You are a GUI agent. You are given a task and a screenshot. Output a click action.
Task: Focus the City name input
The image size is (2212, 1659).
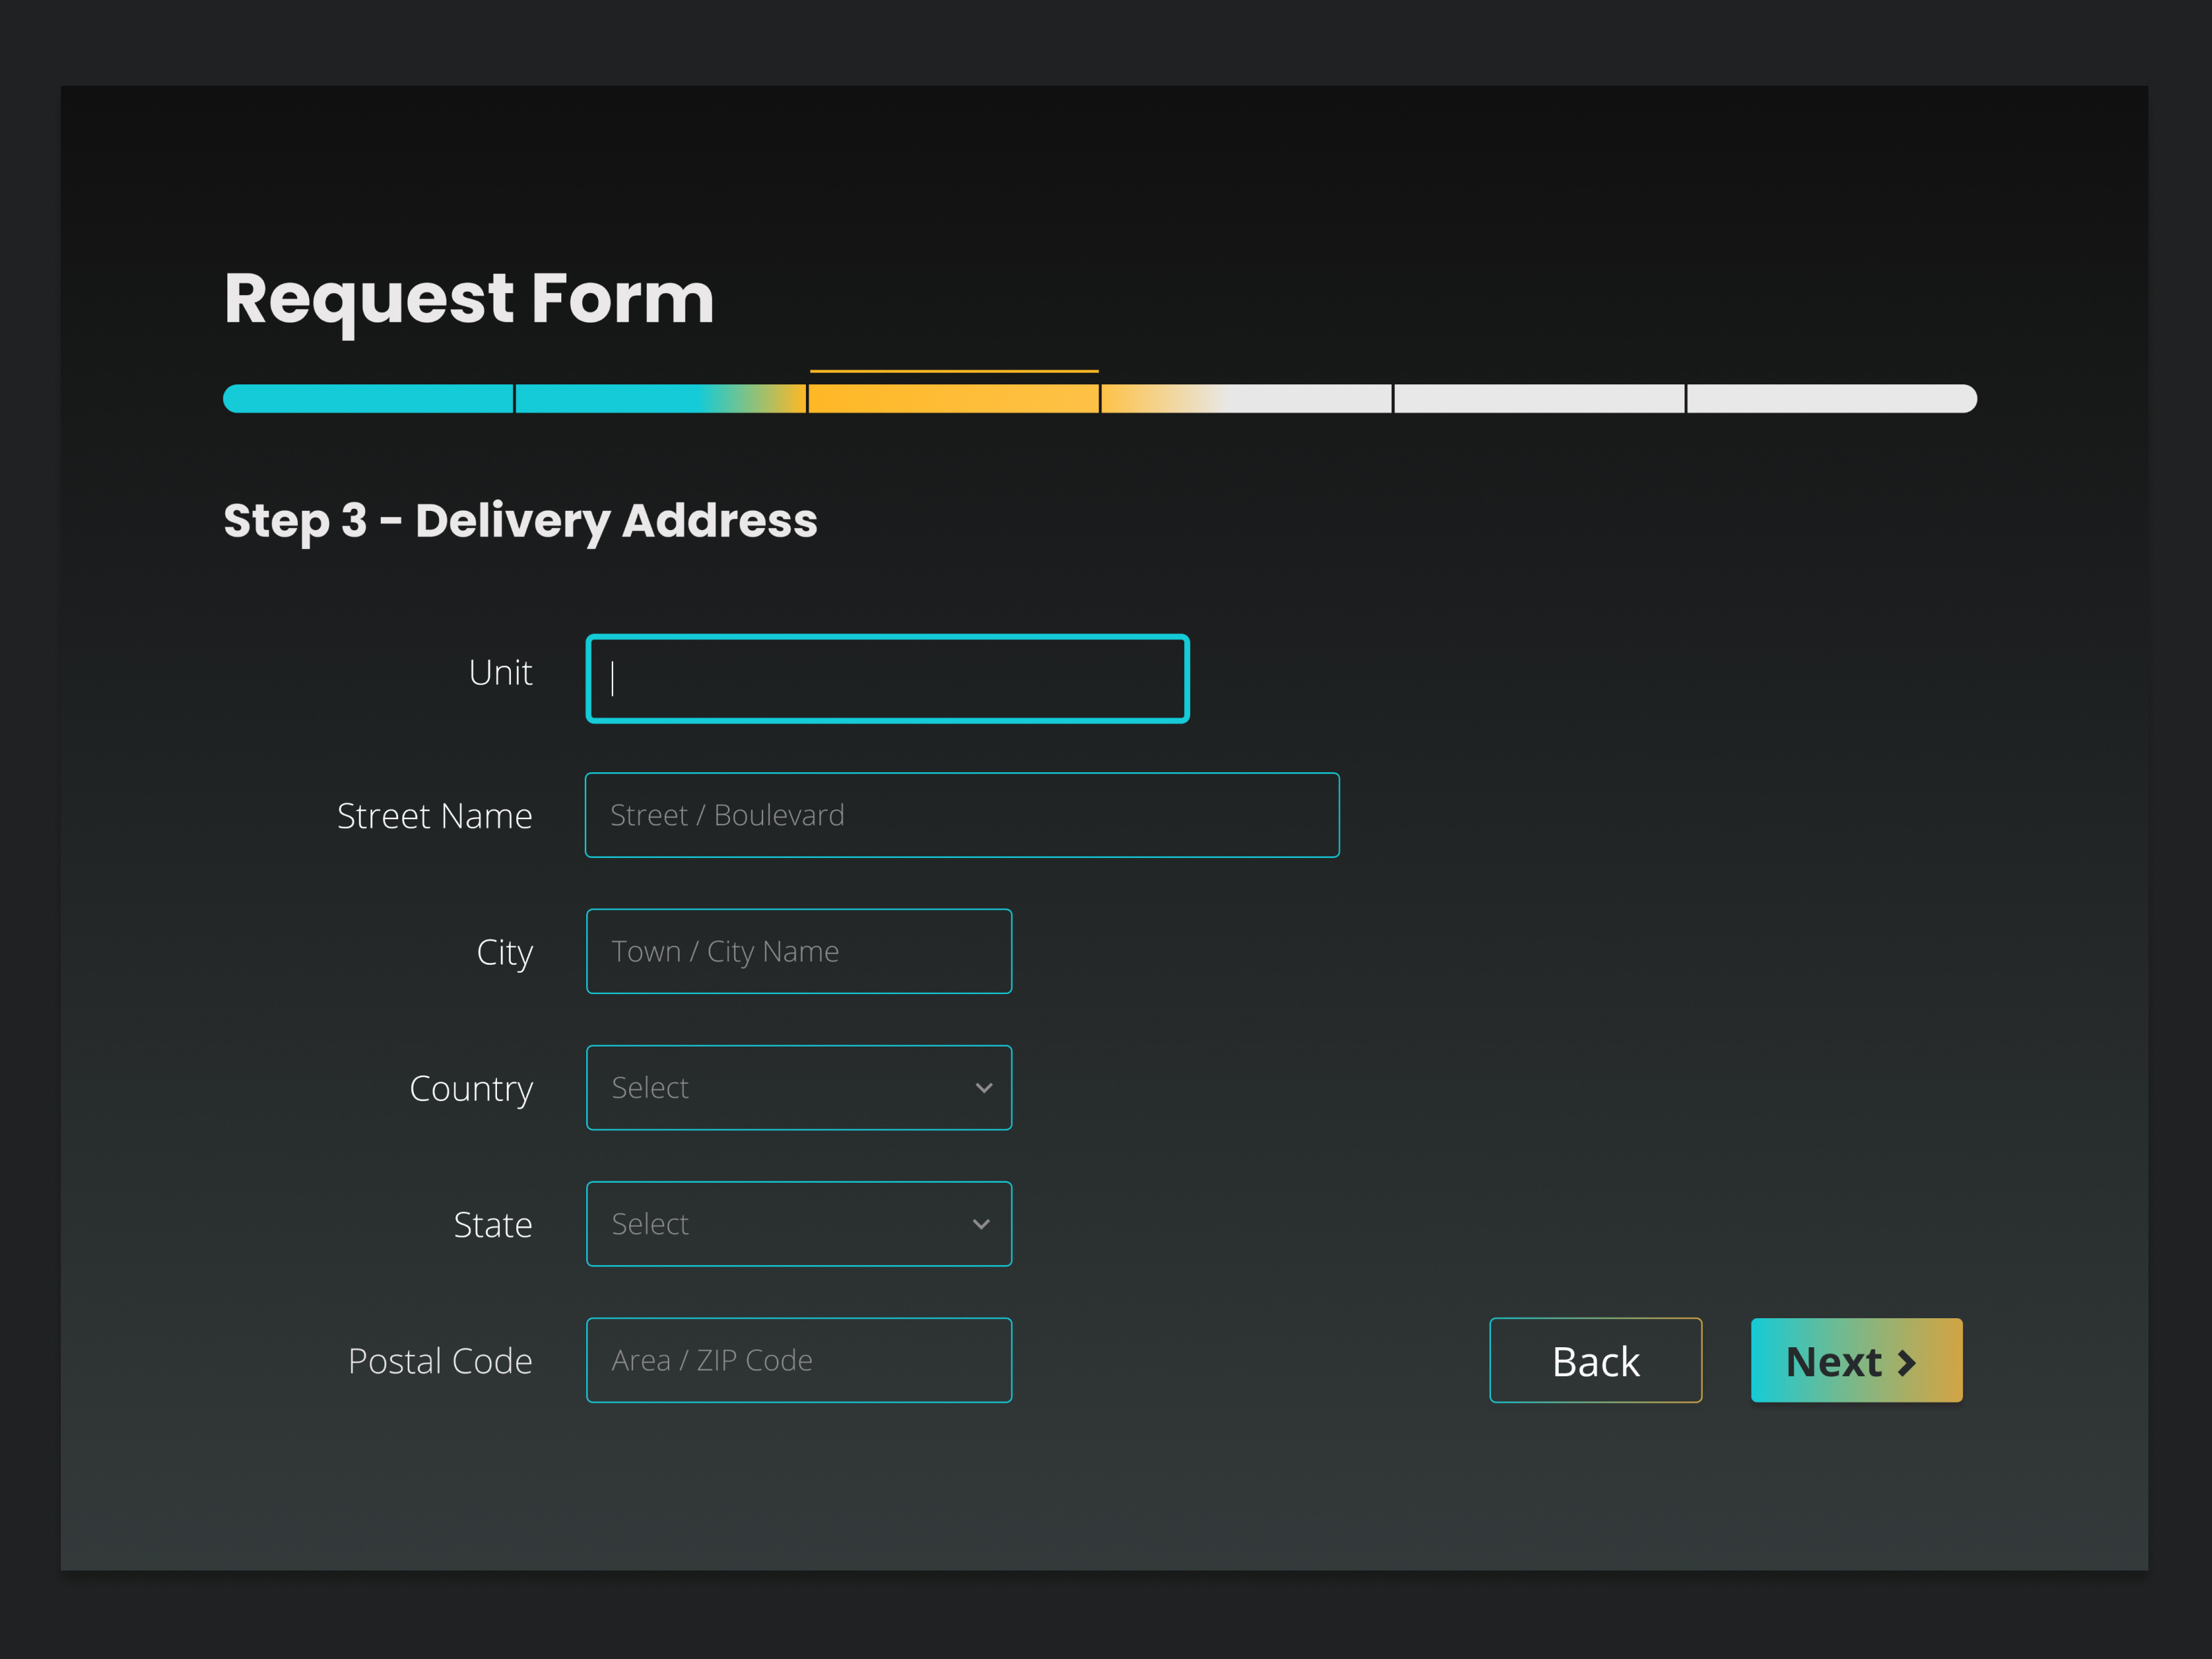point(798,951)
